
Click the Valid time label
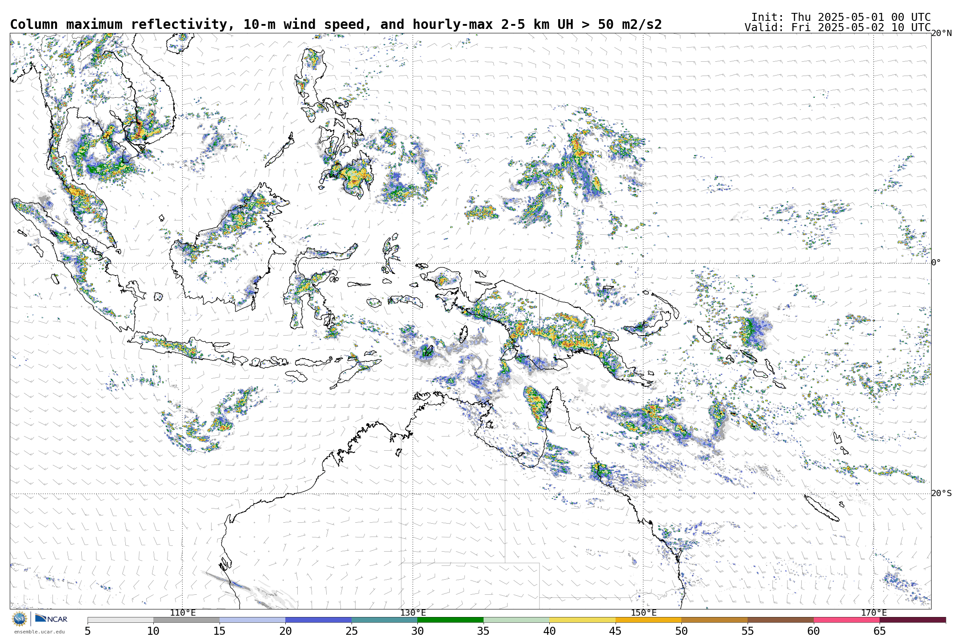(x=838, y=28)
